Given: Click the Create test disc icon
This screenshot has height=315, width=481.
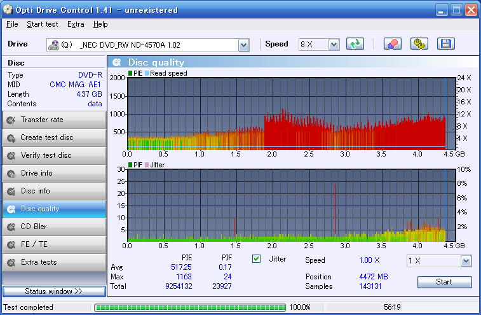Looking at the screenshot, I should point(11,138).
